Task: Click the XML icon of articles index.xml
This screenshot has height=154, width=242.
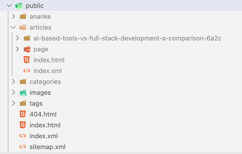Action: point(27,71)
